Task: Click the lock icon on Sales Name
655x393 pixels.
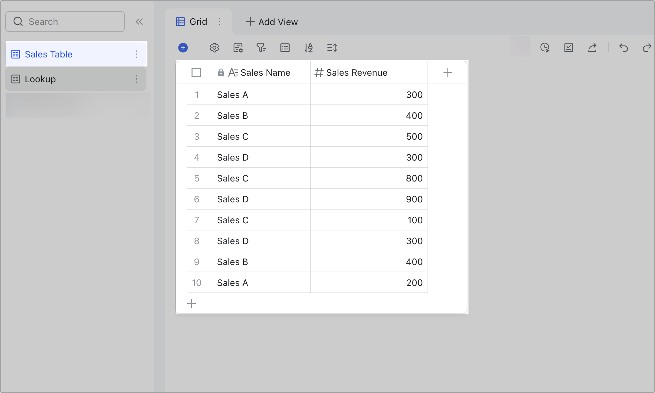Action: point(221,72)
